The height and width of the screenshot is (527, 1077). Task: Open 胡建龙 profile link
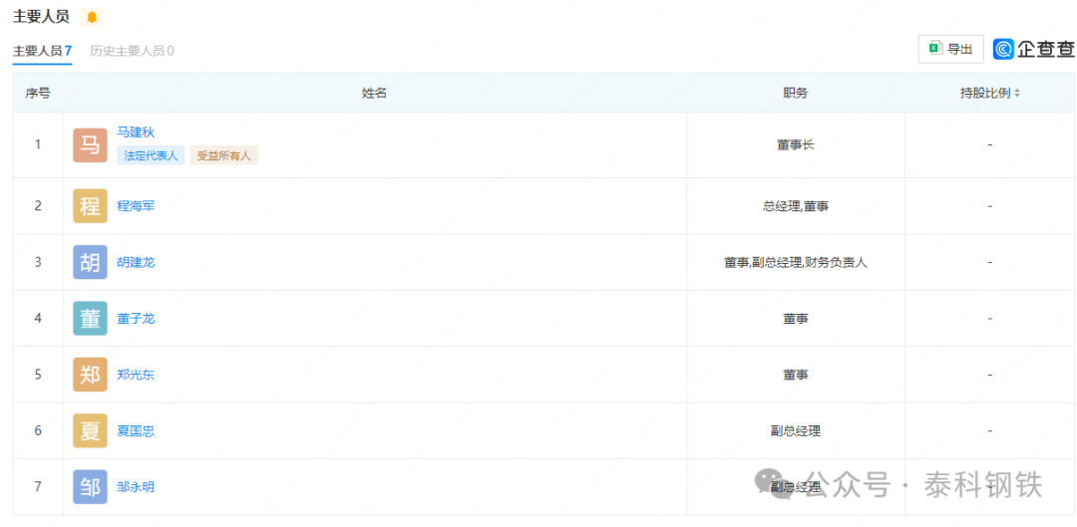point(136,262)
